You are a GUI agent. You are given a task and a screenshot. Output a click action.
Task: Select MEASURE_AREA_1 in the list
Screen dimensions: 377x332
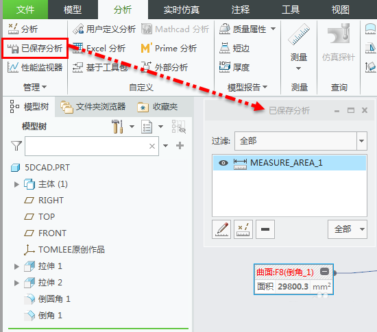pos(289,163)
